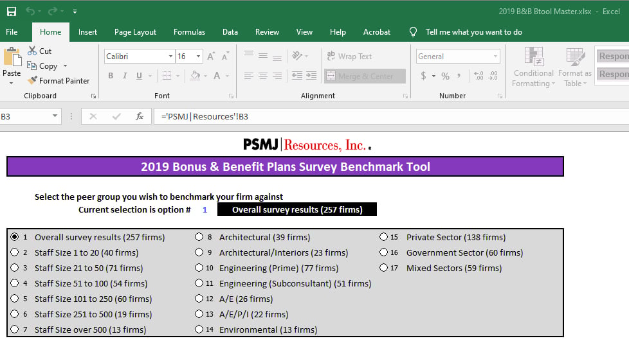Toggle bold formatting
Viewport: 629px width, 343px height.
tap(111, 76)
